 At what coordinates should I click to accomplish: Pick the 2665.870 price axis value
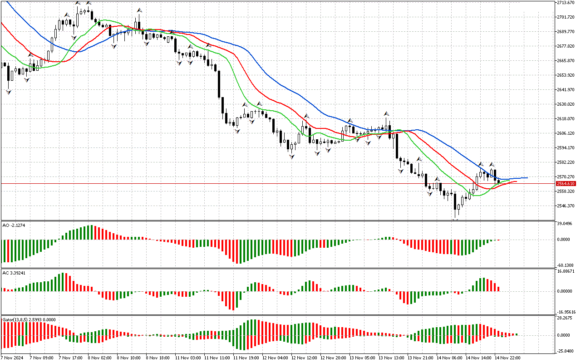click(566, 61)
